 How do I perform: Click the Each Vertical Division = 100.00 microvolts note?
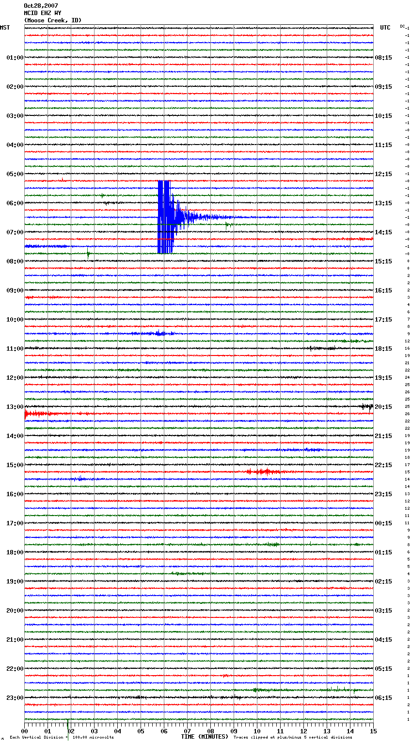point(62,737)
